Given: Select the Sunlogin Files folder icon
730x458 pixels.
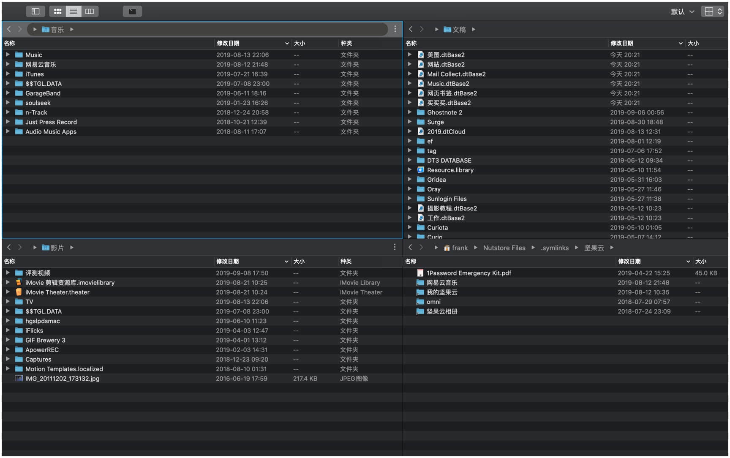Looking at the screenshot, I should coord(421,199).
